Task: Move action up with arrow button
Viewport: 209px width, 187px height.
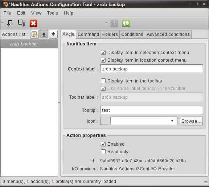Action: click(x=44, y=34)
